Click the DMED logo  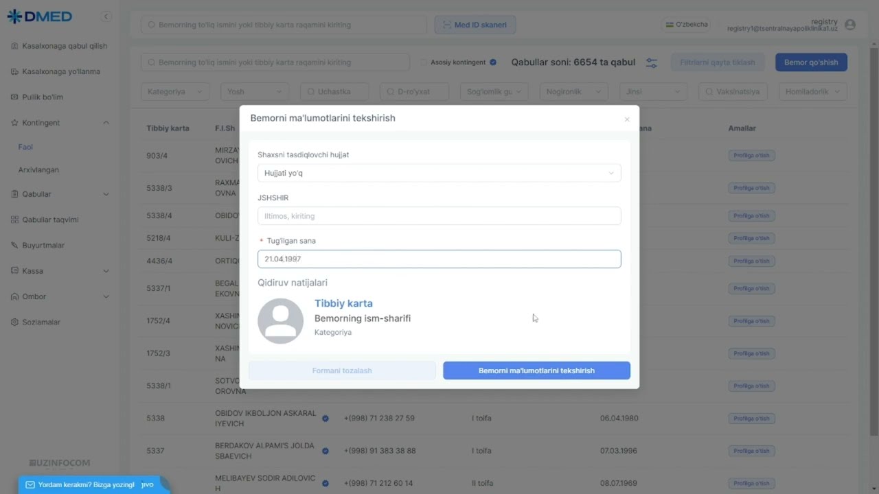[x=39, y=16]
